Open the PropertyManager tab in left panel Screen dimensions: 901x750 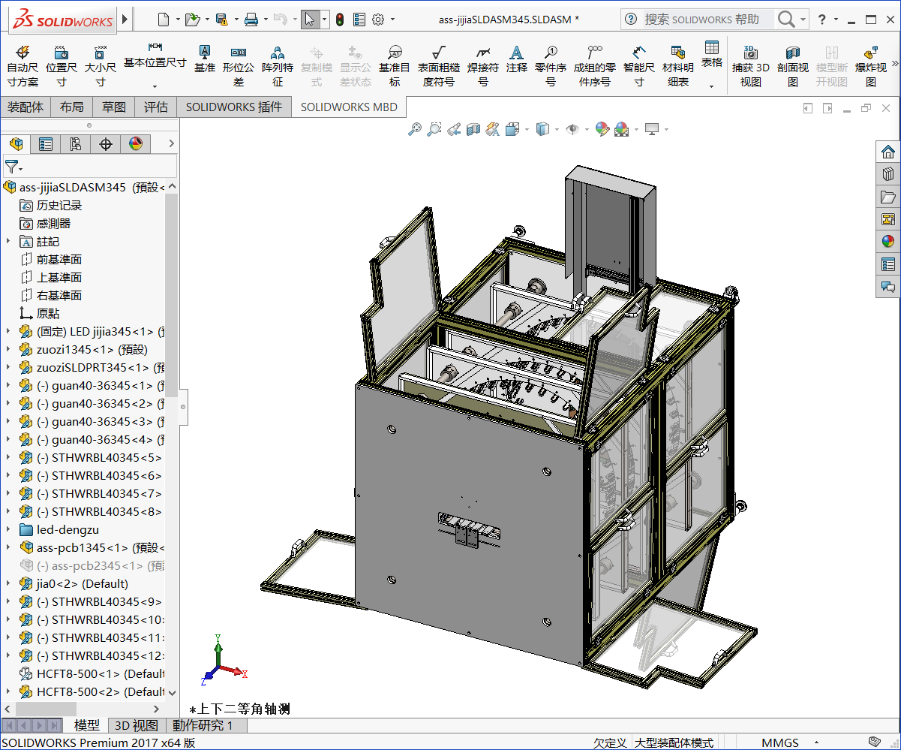coord(46,144)
